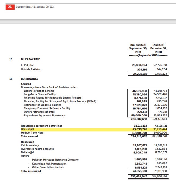Click Overdrawn nostro value 1,031,250
Screen dimensions: 176x181
pos(141,149)
